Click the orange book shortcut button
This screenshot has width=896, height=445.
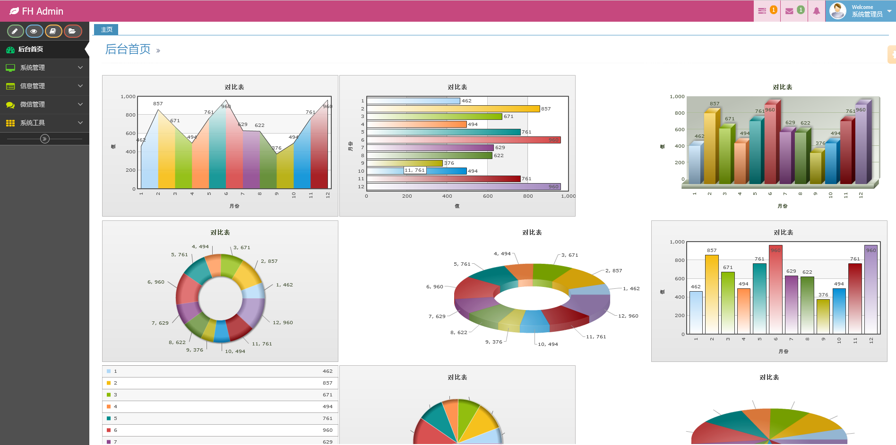[53, 31]
